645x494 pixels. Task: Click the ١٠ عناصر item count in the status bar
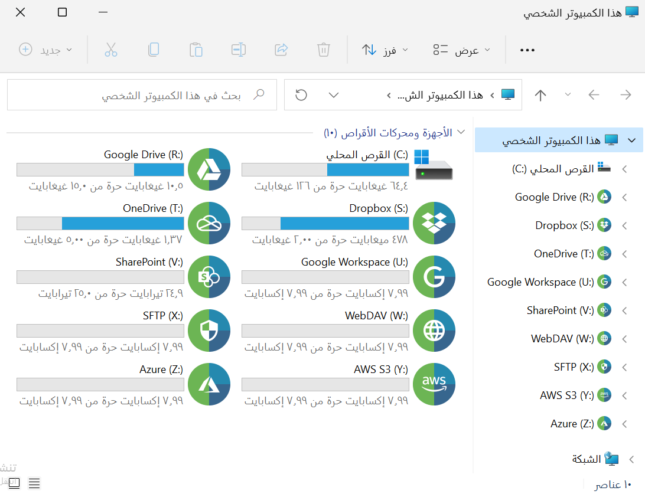613,485
